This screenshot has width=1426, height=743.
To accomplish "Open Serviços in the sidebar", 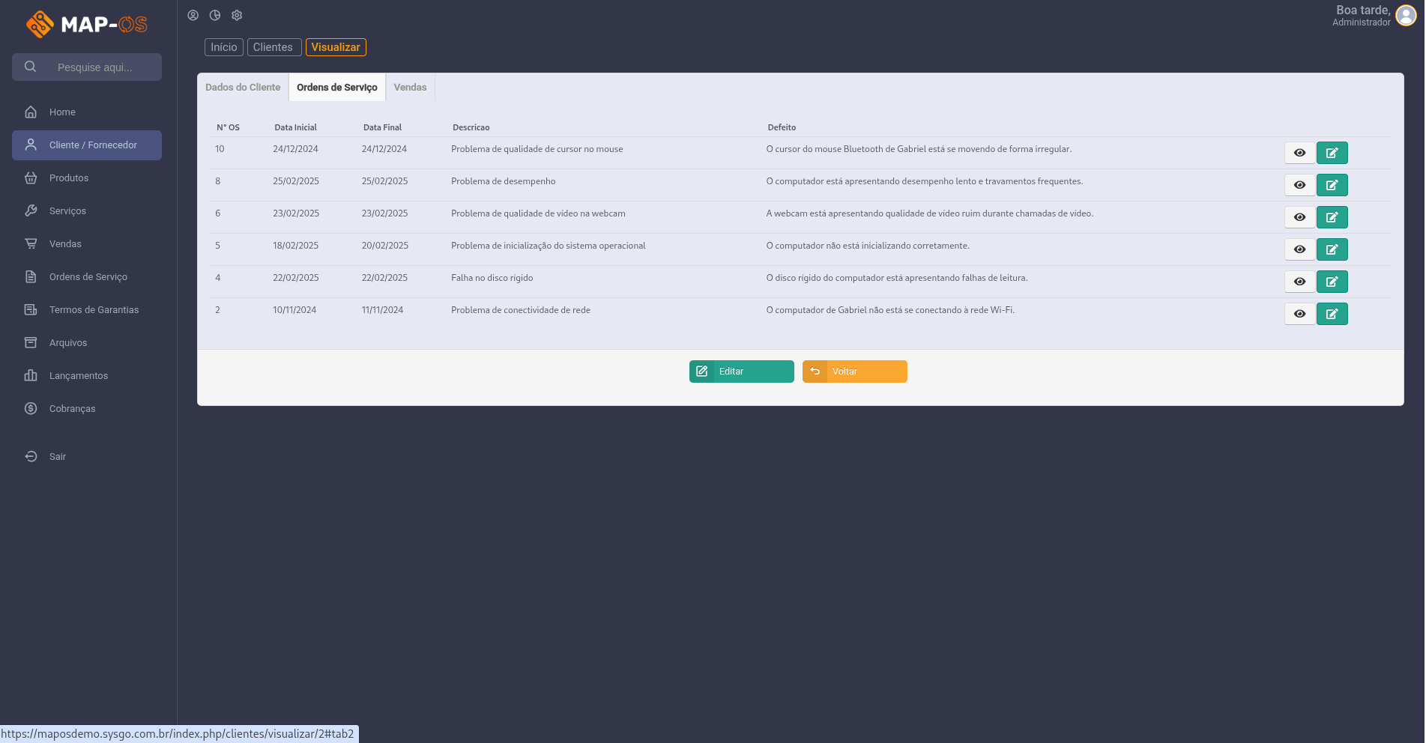I will 87,211.
